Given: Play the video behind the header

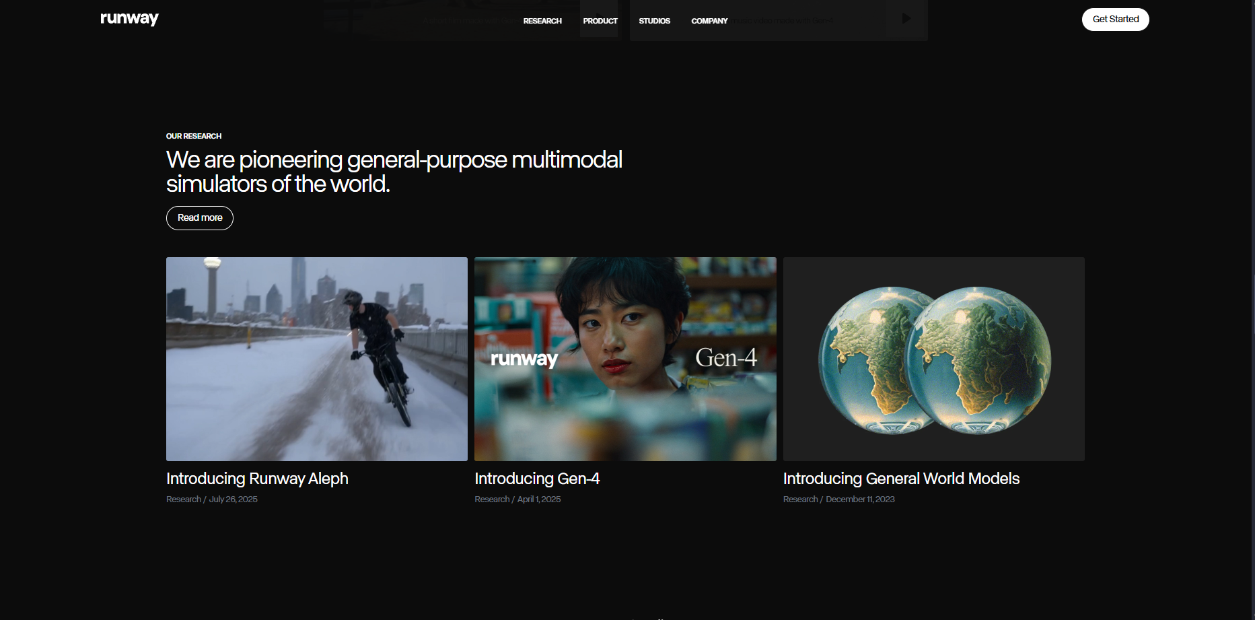Looking at the screenshot, I should 906,18.
